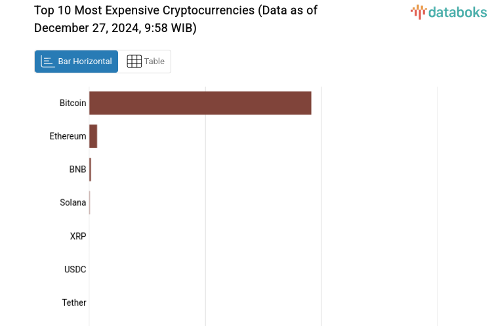The height and width of the screenshot is (326, 494).
Task: Open the databoks wordmark link
Action: (x=457, y=11)
